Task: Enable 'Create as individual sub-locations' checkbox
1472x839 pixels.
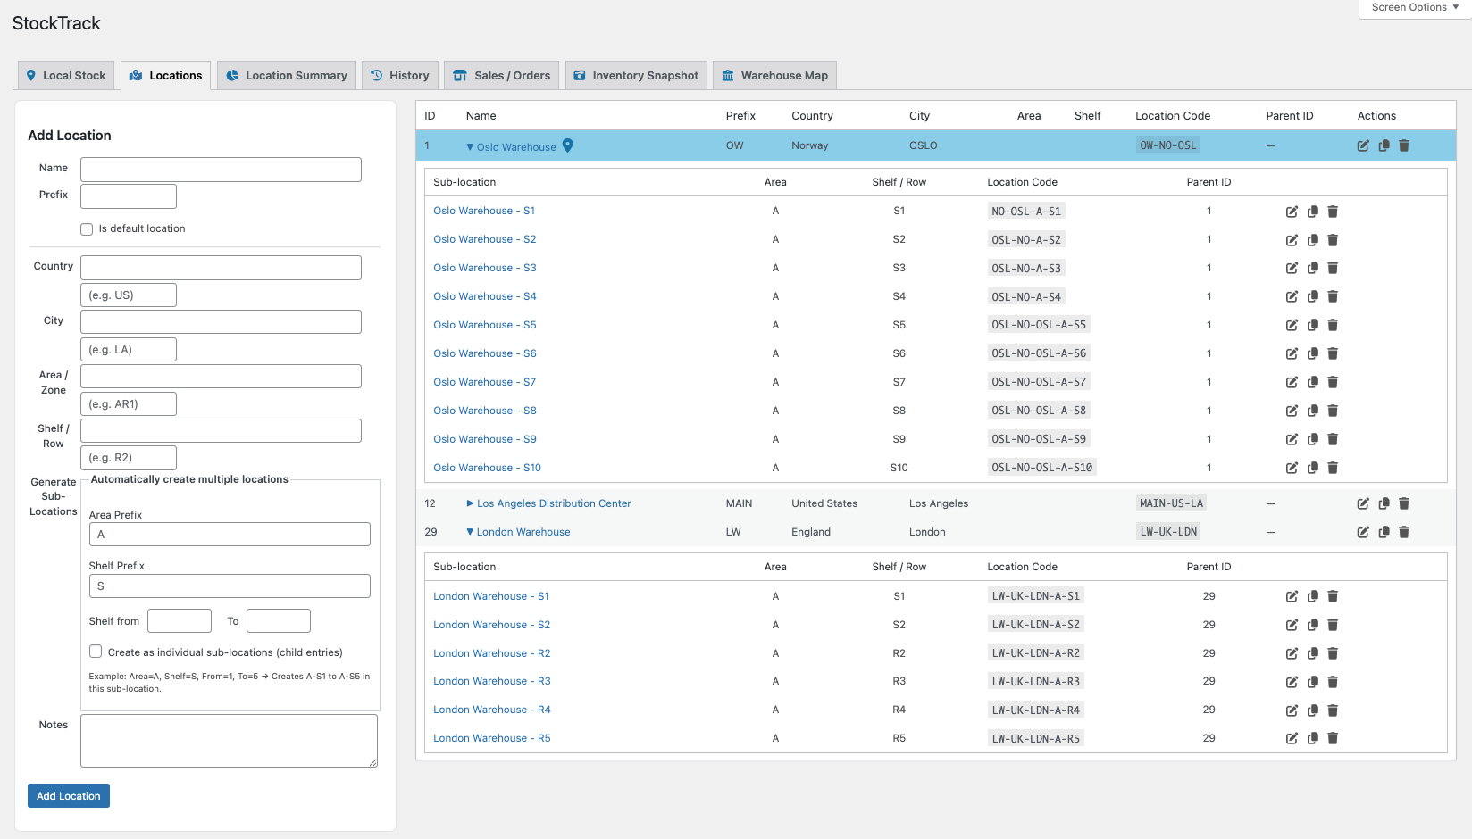Action: pyautogui.click(x=96, y=652)
